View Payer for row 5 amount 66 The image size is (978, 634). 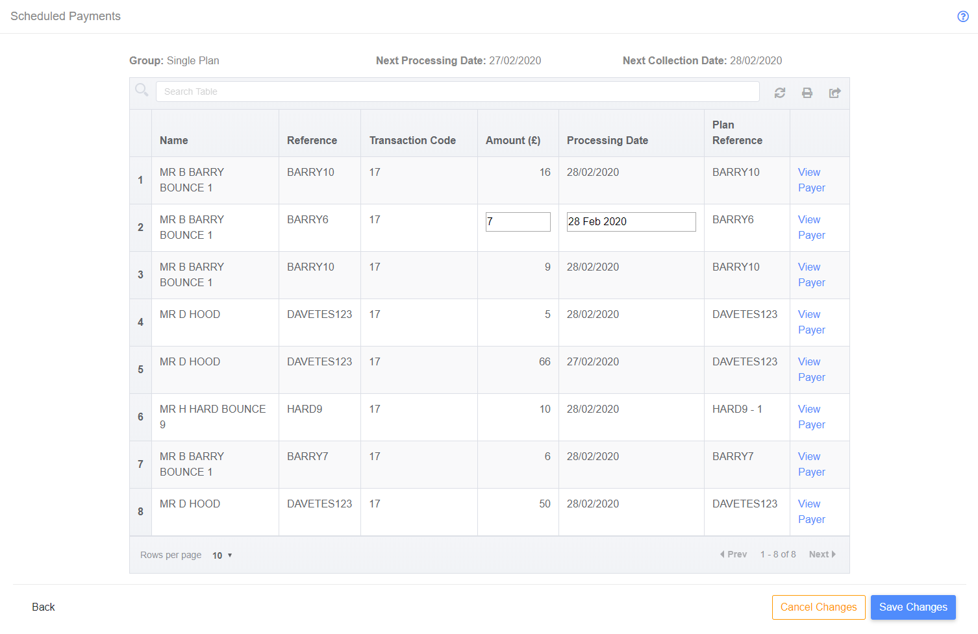pyautogui.click(x=811, y=369)
